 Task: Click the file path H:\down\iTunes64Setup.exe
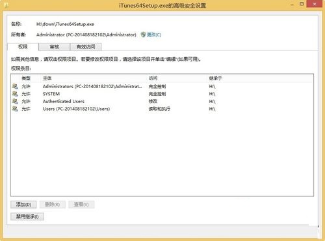[x=65, y=24]
